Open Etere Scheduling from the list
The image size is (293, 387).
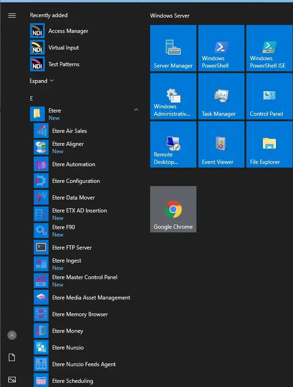[x=73, y=381]
